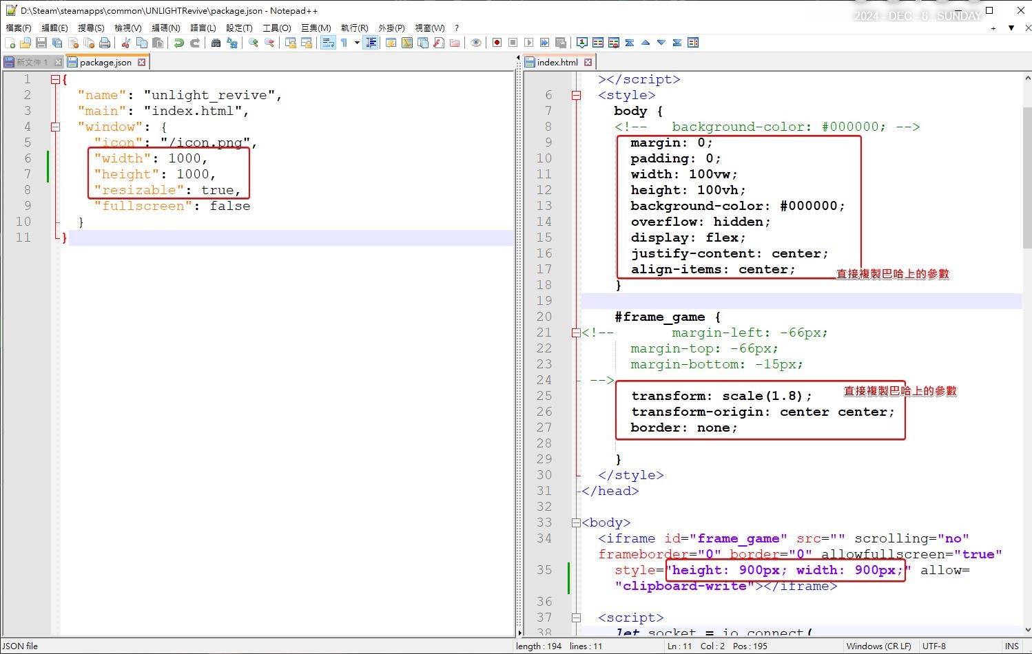Click the Copy toolbar icon

pos(142,43)
